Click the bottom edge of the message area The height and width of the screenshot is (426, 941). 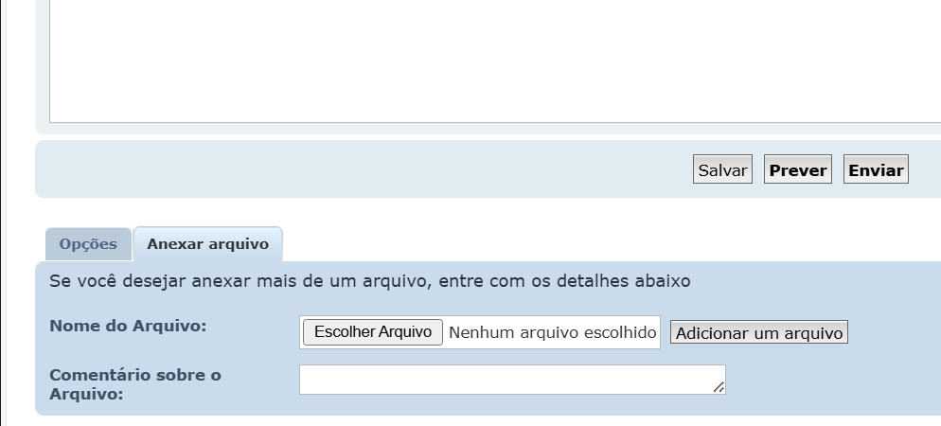(x=492, y=122)
